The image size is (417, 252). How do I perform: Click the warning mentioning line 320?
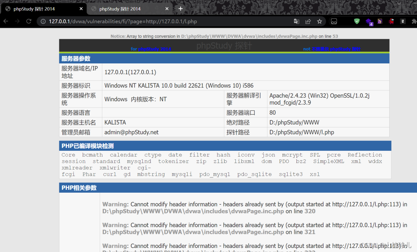255,208
